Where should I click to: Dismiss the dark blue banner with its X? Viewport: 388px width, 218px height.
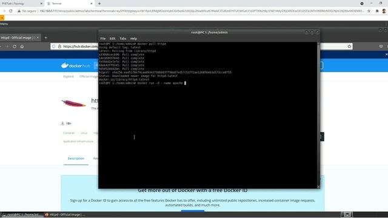386,54
